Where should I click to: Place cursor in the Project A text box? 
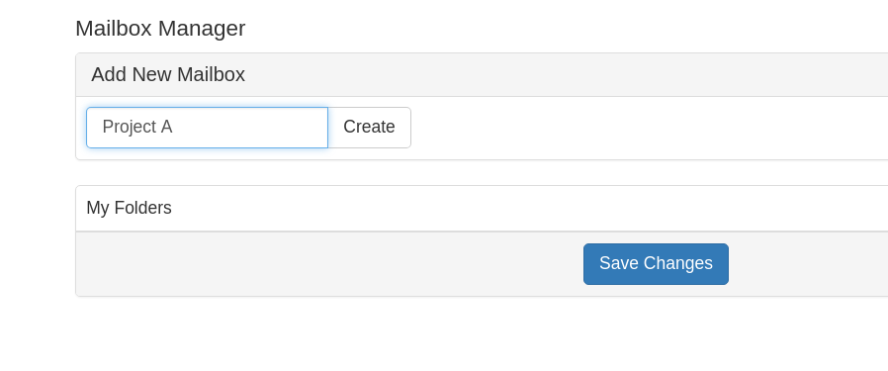click(x=208, y=128)
